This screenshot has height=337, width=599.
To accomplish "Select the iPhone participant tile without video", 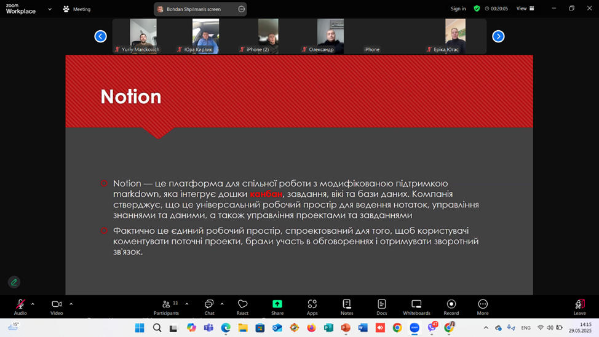I will (x=393, y=36).
